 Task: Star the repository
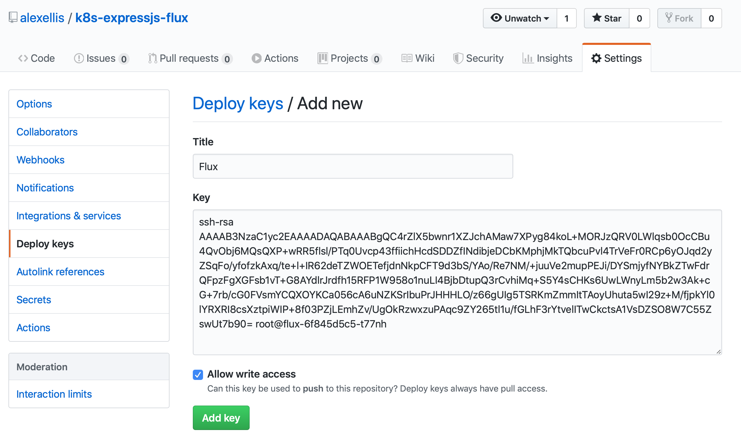click(606, 19)
